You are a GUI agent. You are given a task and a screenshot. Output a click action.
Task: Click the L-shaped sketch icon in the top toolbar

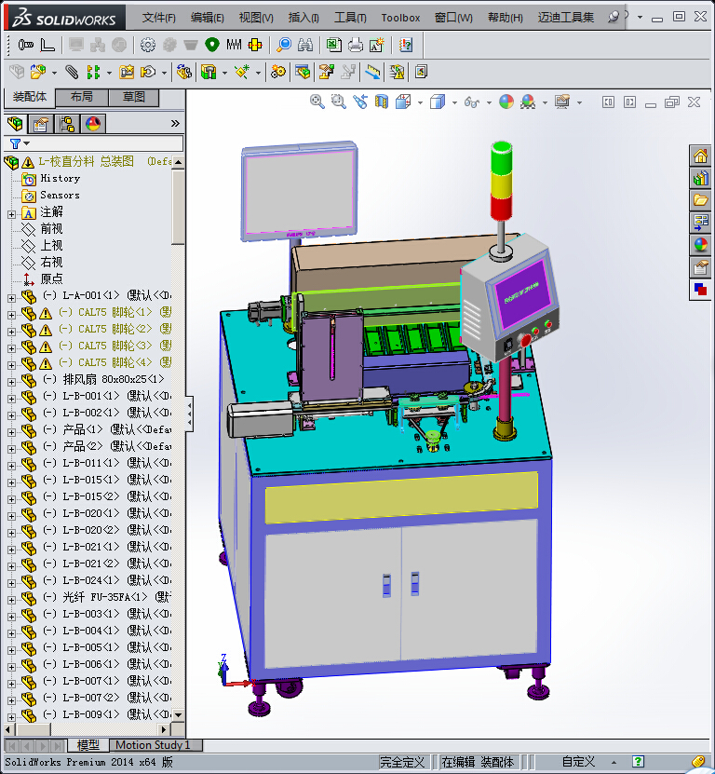point(47,45)
